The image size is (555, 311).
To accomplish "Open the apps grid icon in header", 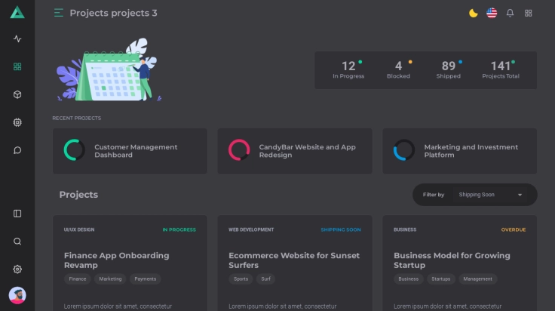I will pyautogui.click(x=528, y=13).
